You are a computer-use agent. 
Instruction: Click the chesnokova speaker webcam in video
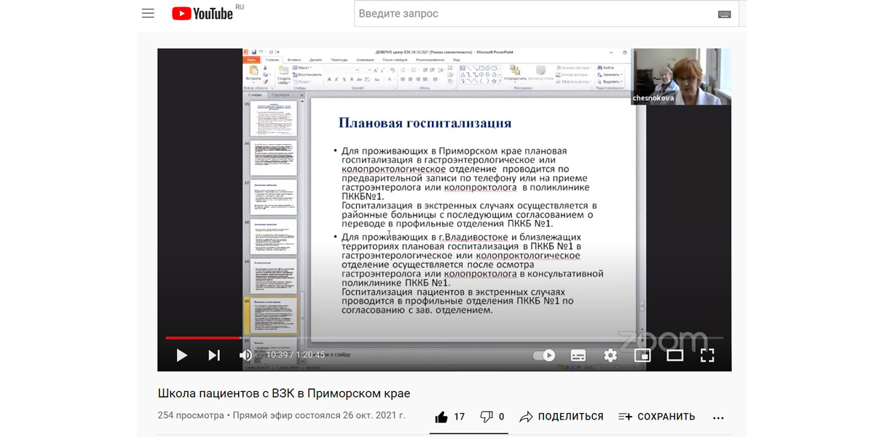680,76
